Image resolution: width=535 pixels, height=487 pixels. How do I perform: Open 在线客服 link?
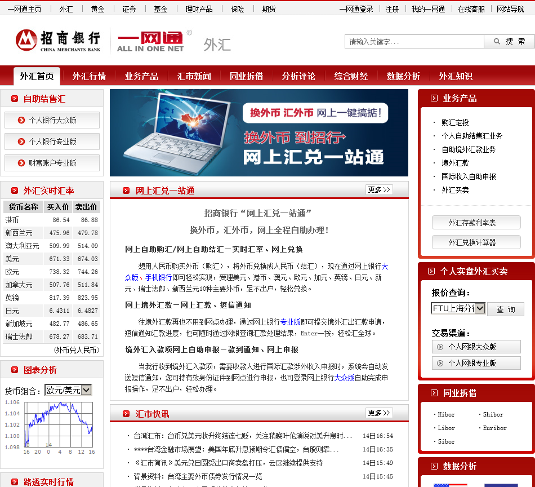click(x=471, y=9)
